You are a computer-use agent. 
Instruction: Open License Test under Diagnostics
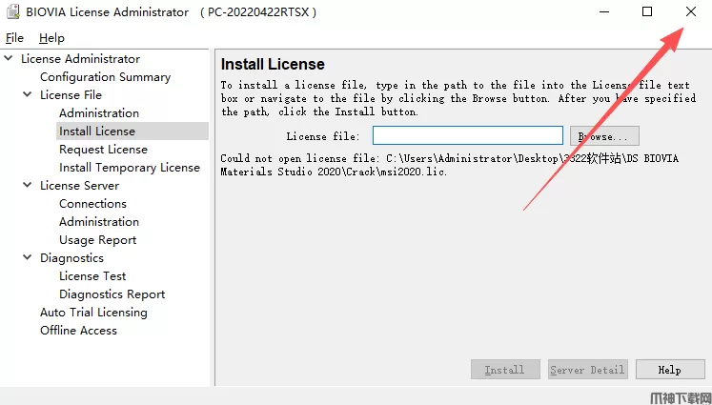click(x=92, y=276)
